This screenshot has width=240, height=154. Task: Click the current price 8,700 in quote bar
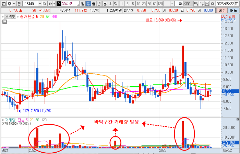coord(14,10)
